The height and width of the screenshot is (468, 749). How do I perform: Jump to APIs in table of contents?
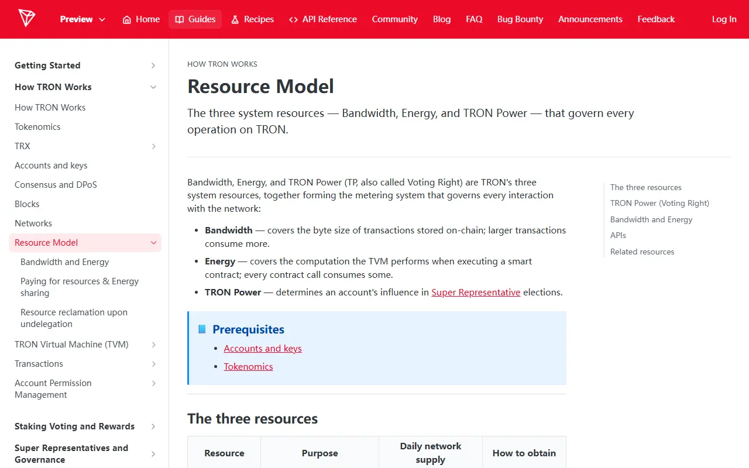(x=618, y=235)
